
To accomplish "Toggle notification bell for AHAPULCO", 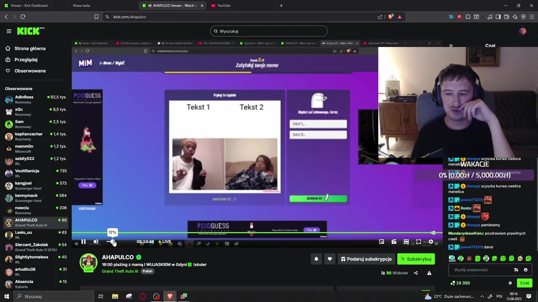I will (316, 259).
